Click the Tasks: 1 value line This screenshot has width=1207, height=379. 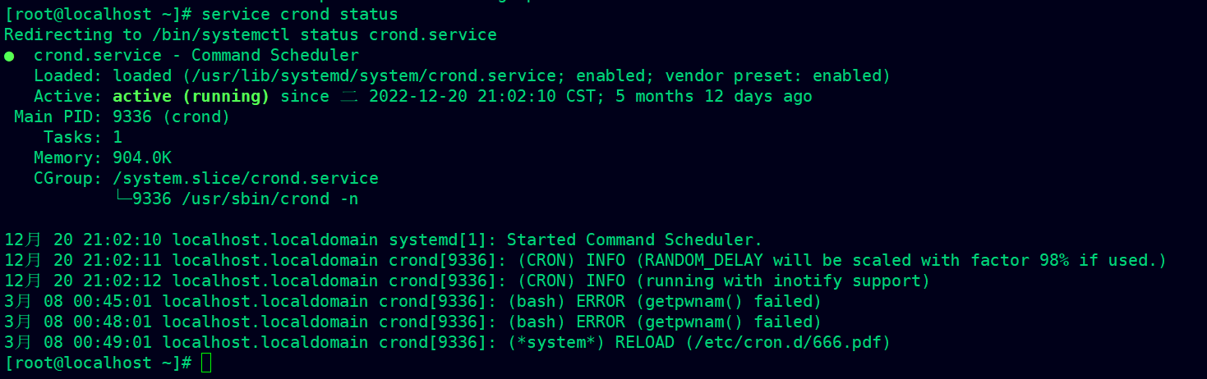[x=83, y=137]
